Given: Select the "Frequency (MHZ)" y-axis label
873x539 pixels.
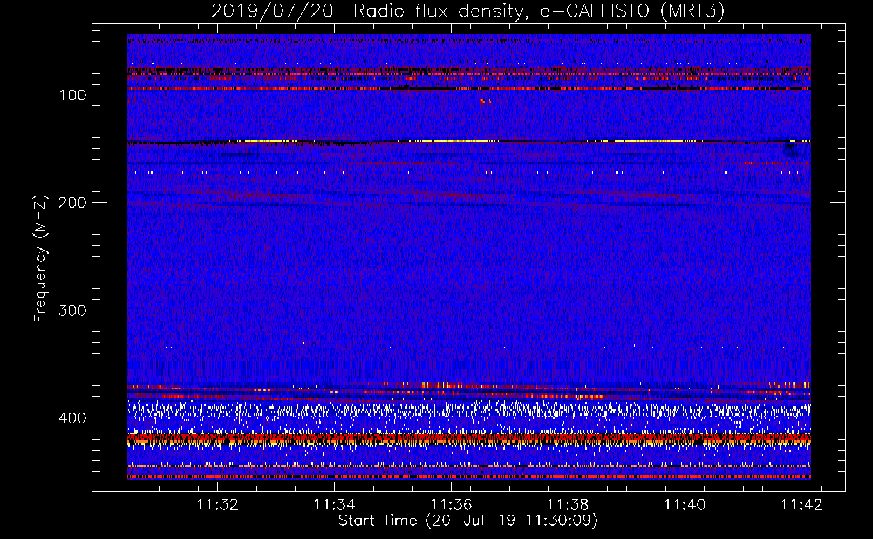Looking at the screenshot, I should coord(40,258).
